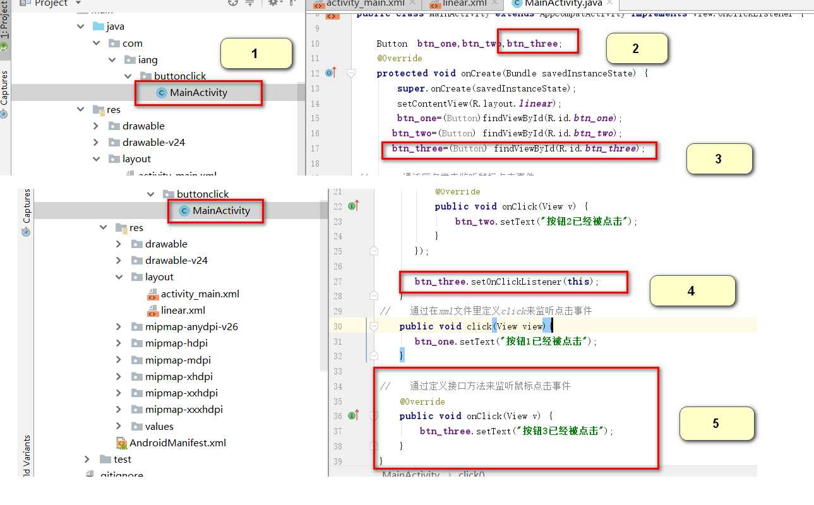
Task: Click 'btn_one=(Button)findViewById(R.id.btn_one);' line
Action: (x=510, y=118)
